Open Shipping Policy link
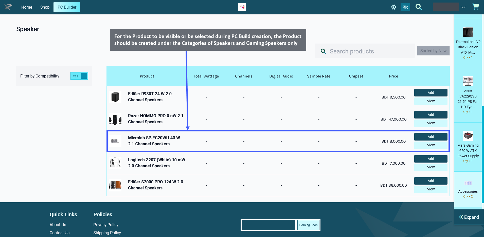The width and height of the screenshot is (484, 237). pos(107,233)
